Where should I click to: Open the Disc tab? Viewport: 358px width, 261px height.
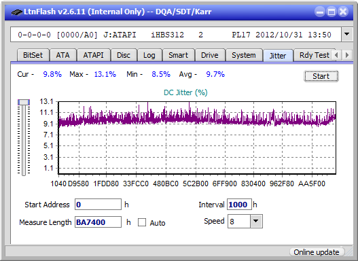[124, 55]
